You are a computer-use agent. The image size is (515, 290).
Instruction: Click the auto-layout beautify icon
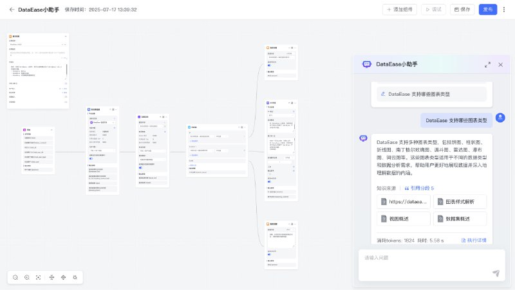(75, 277)
